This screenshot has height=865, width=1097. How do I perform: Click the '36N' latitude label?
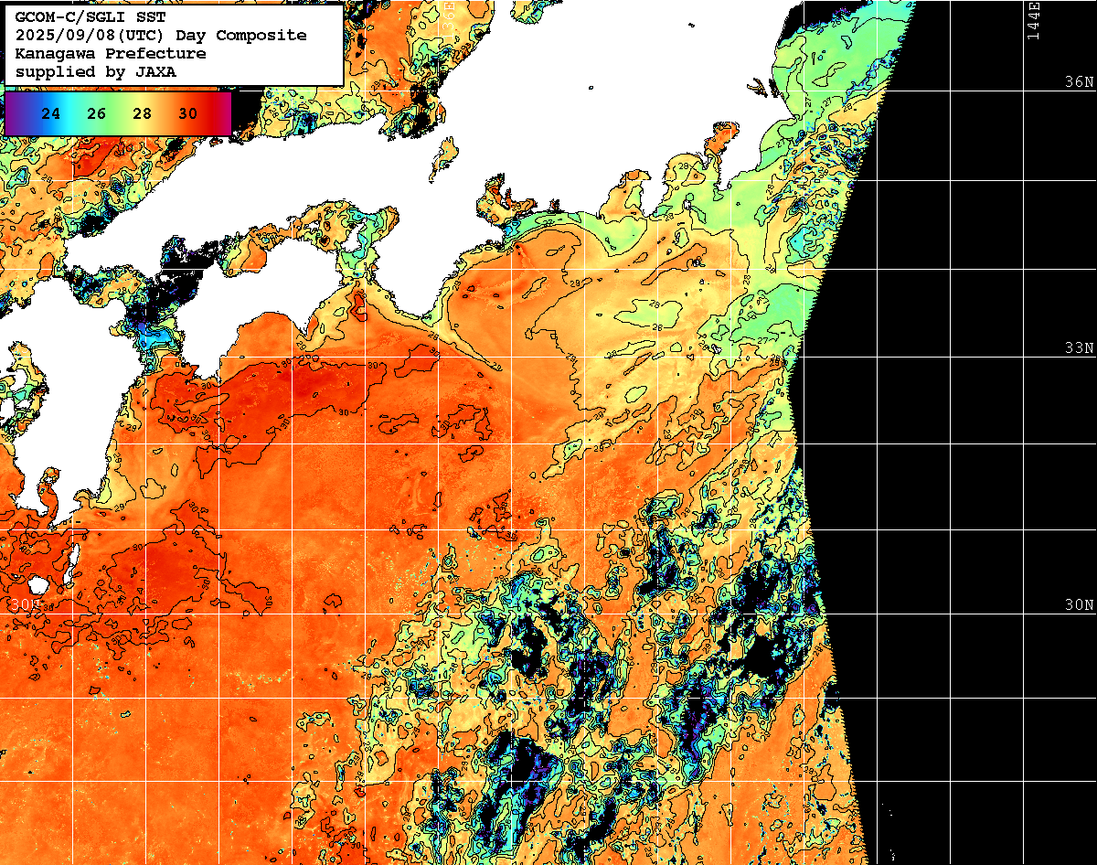pyautogui.click(x=1079, y=81)
